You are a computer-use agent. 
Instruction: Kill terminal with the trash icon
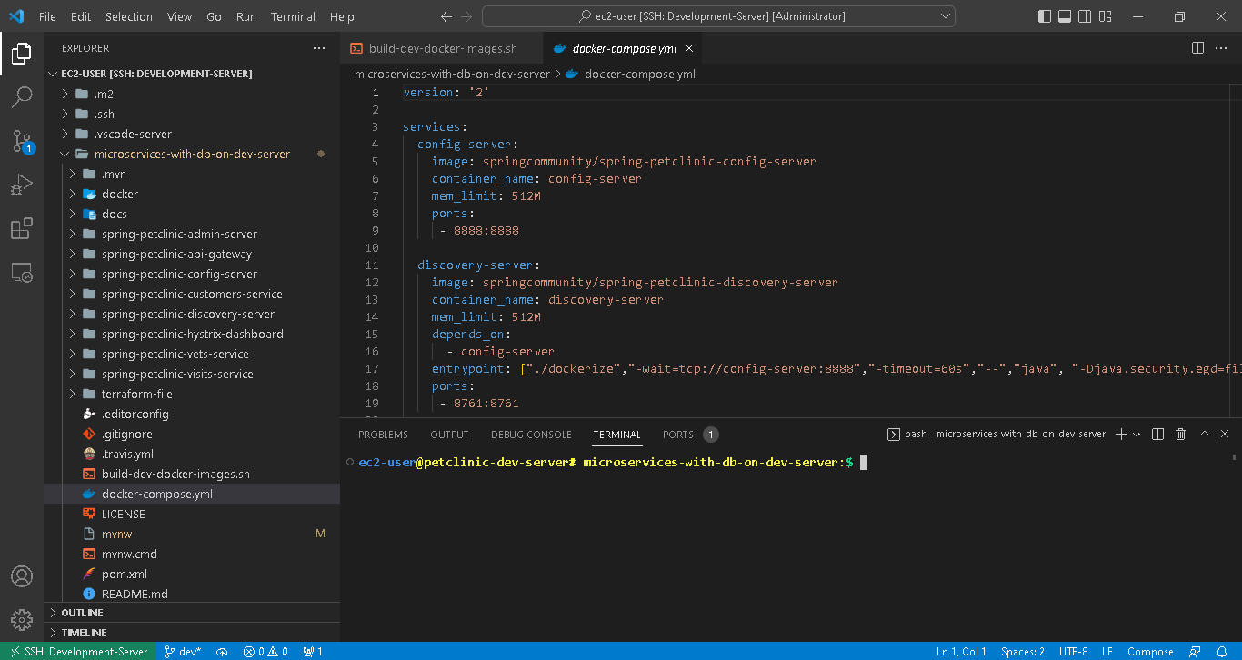click(x=1180, y=435)
